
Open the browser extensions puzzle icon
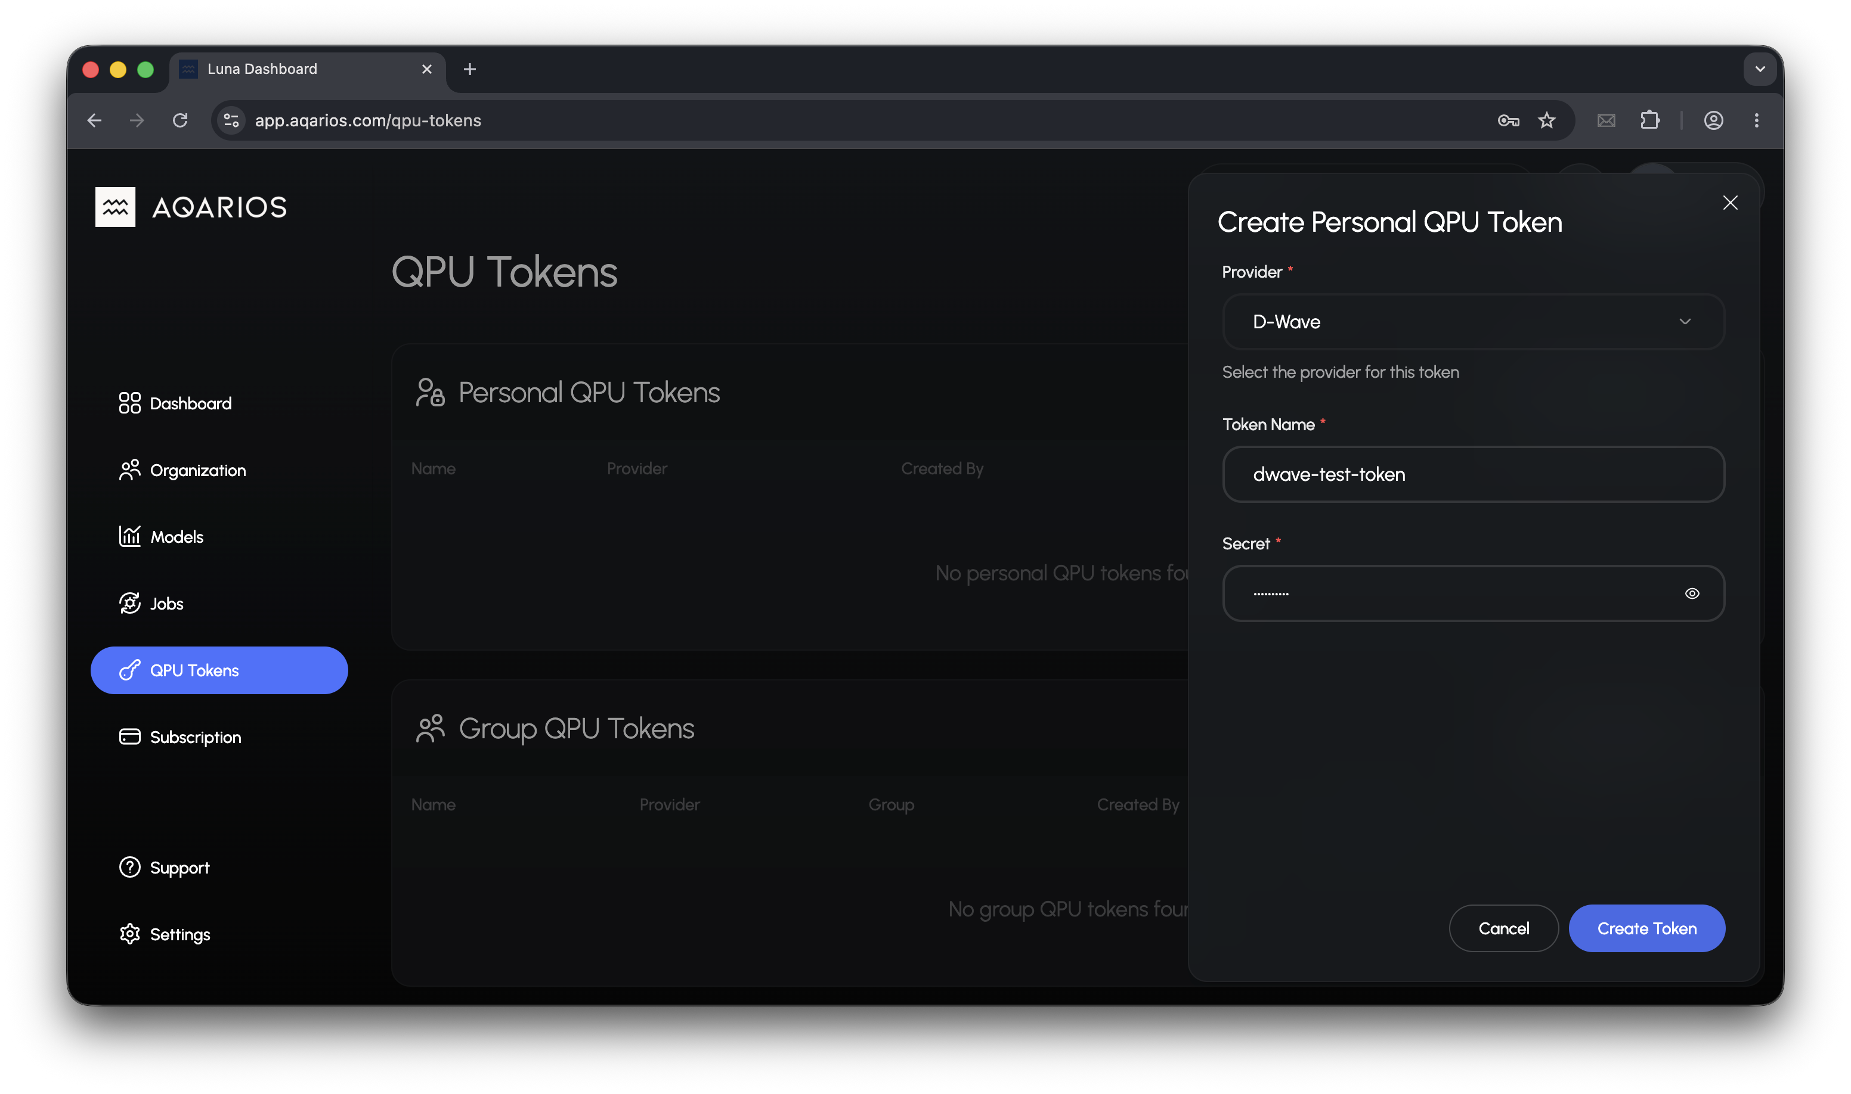point(1650,120)
